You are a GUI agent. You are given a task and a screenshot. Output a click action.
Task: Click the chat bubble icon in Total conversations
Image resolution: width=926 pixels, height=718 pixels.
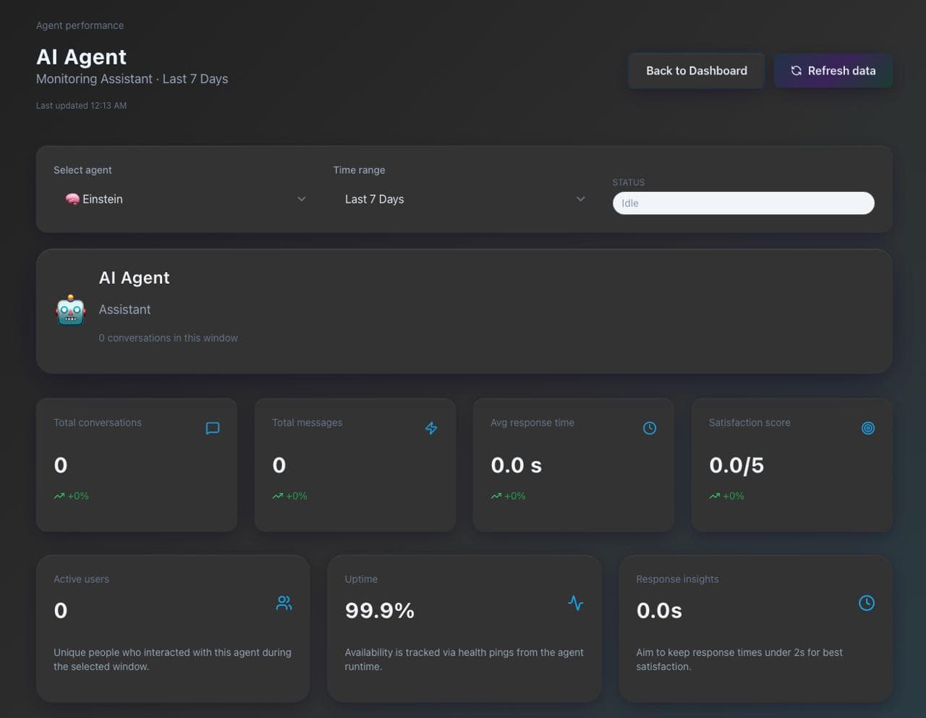pos(213,428)
